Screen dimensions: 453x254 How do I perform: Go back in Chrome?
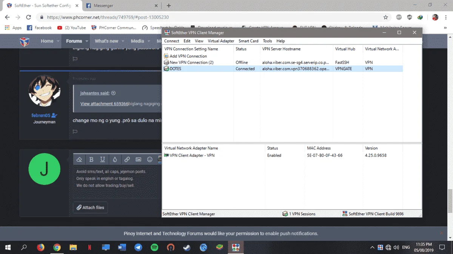tap(7, 17)
